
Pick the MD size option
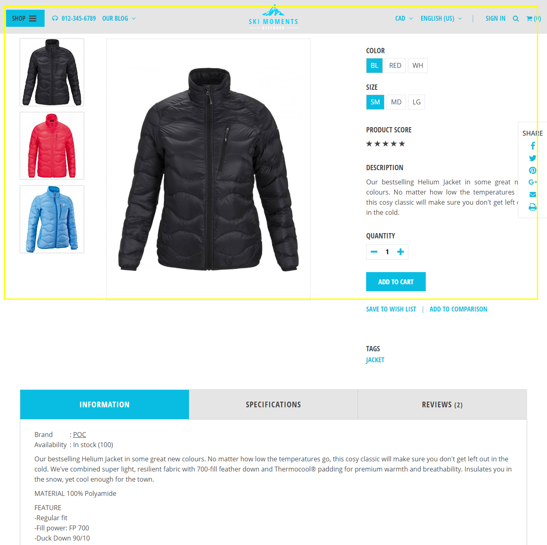396,102
